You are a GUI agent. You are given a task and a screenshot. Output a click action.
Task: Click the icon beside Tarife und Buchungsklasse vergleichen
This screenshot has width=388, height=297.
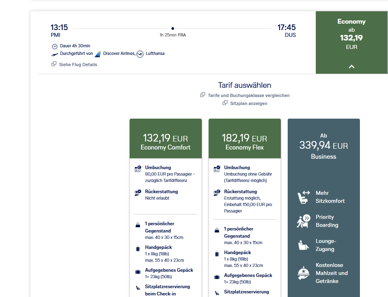click(x=202, y=95)
